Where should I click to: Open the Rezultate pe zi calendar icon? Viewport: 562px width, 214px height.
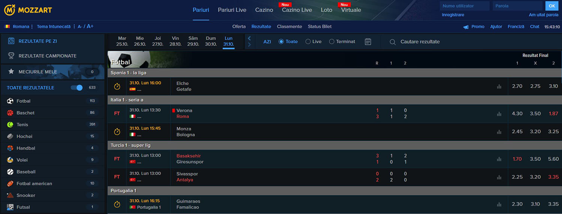coord(11,41)
